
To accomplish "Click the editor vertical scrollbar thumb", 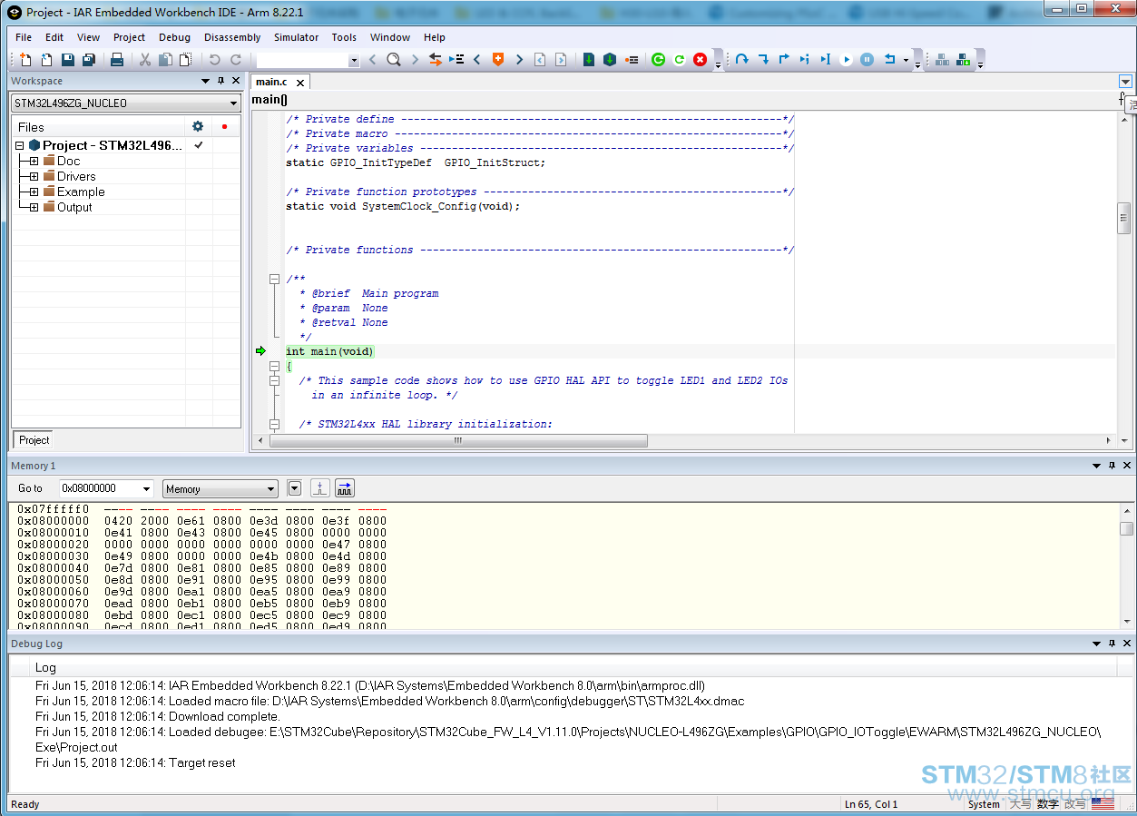I will (1123, 218).
